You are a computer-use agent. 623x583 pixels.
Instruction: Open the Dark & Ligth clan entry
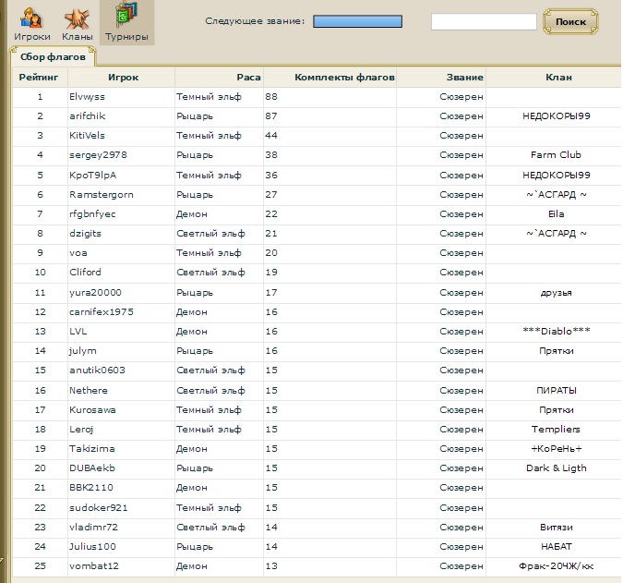555,468
